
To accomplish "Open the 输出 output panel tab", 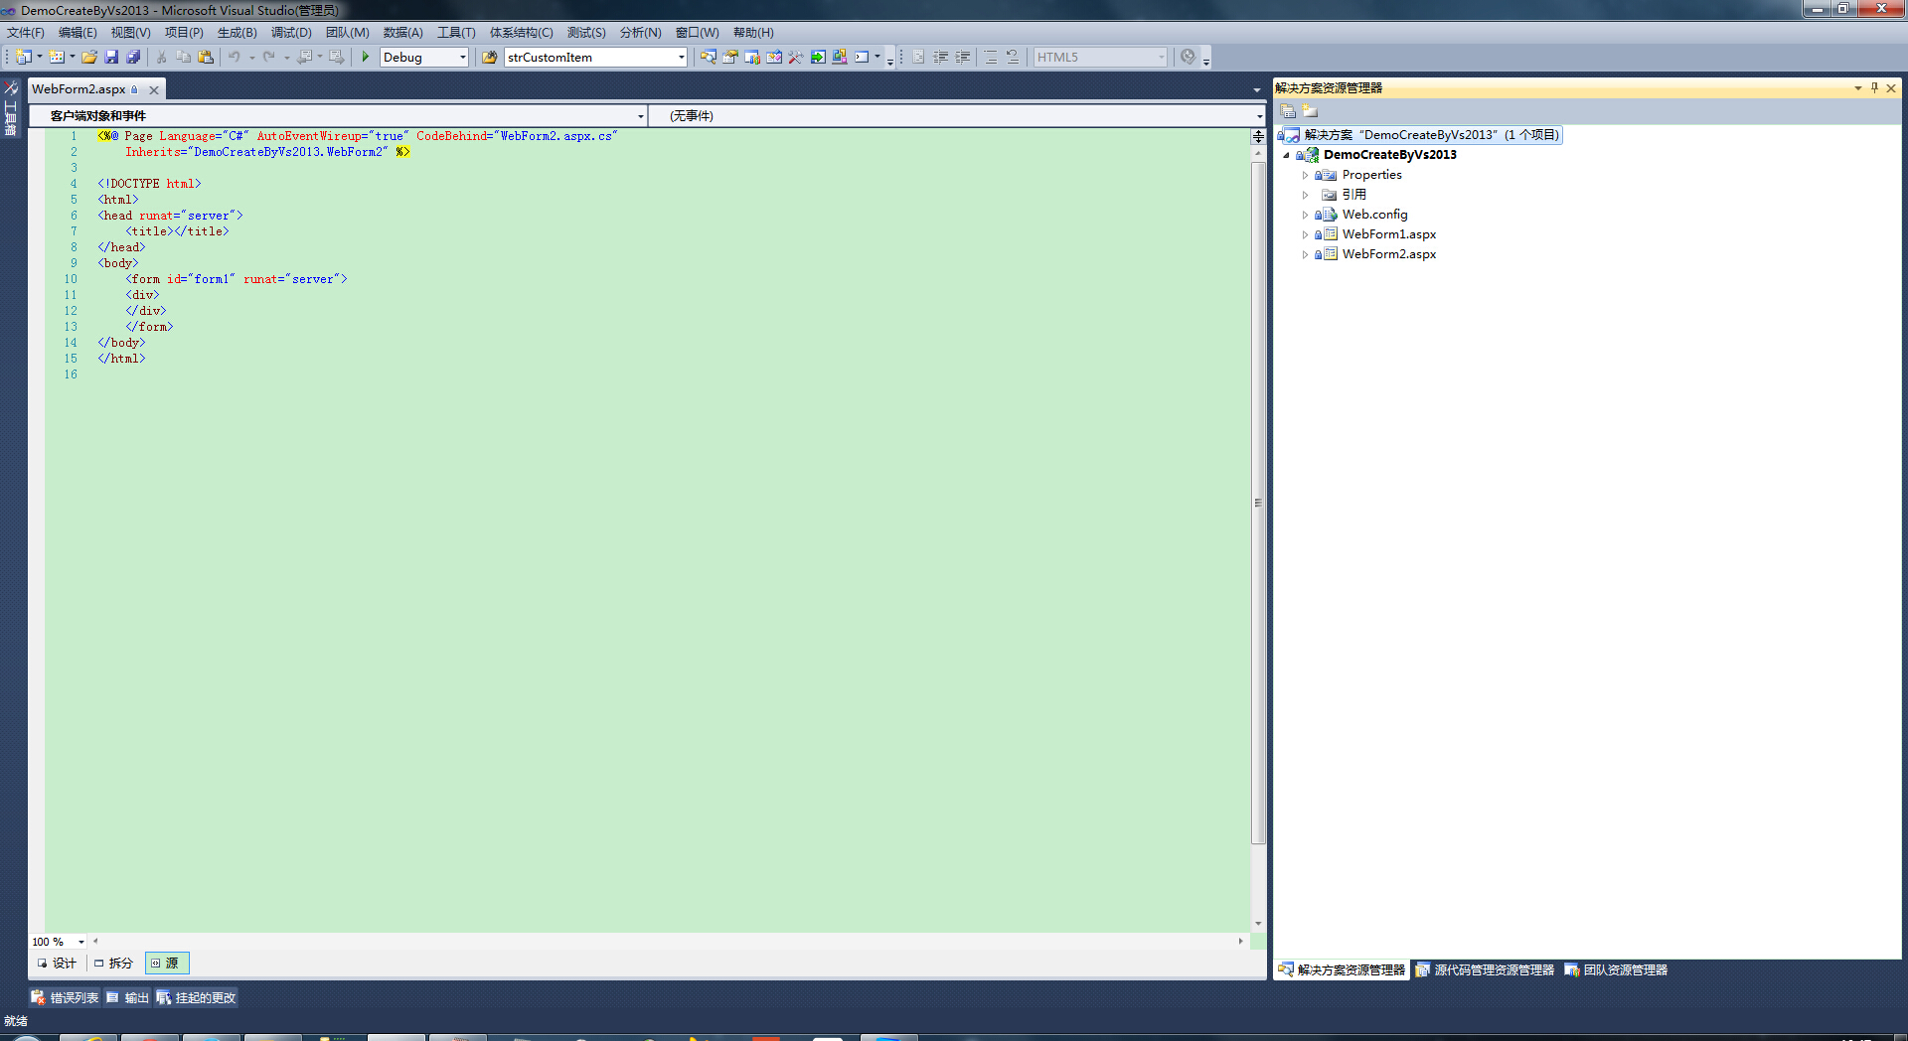I will point(128,997).
